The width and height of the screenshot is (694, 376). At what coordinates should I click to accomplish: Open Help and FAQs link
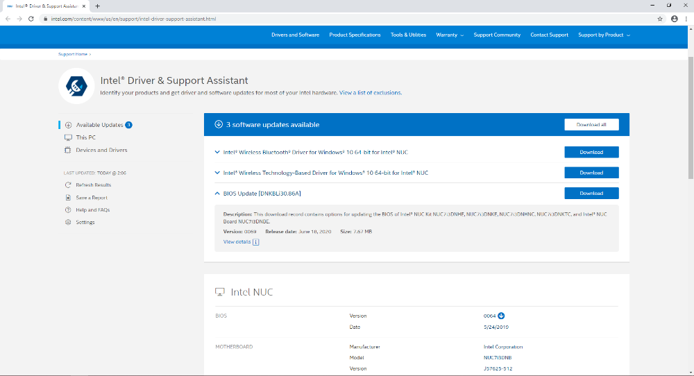click(92, 210)
